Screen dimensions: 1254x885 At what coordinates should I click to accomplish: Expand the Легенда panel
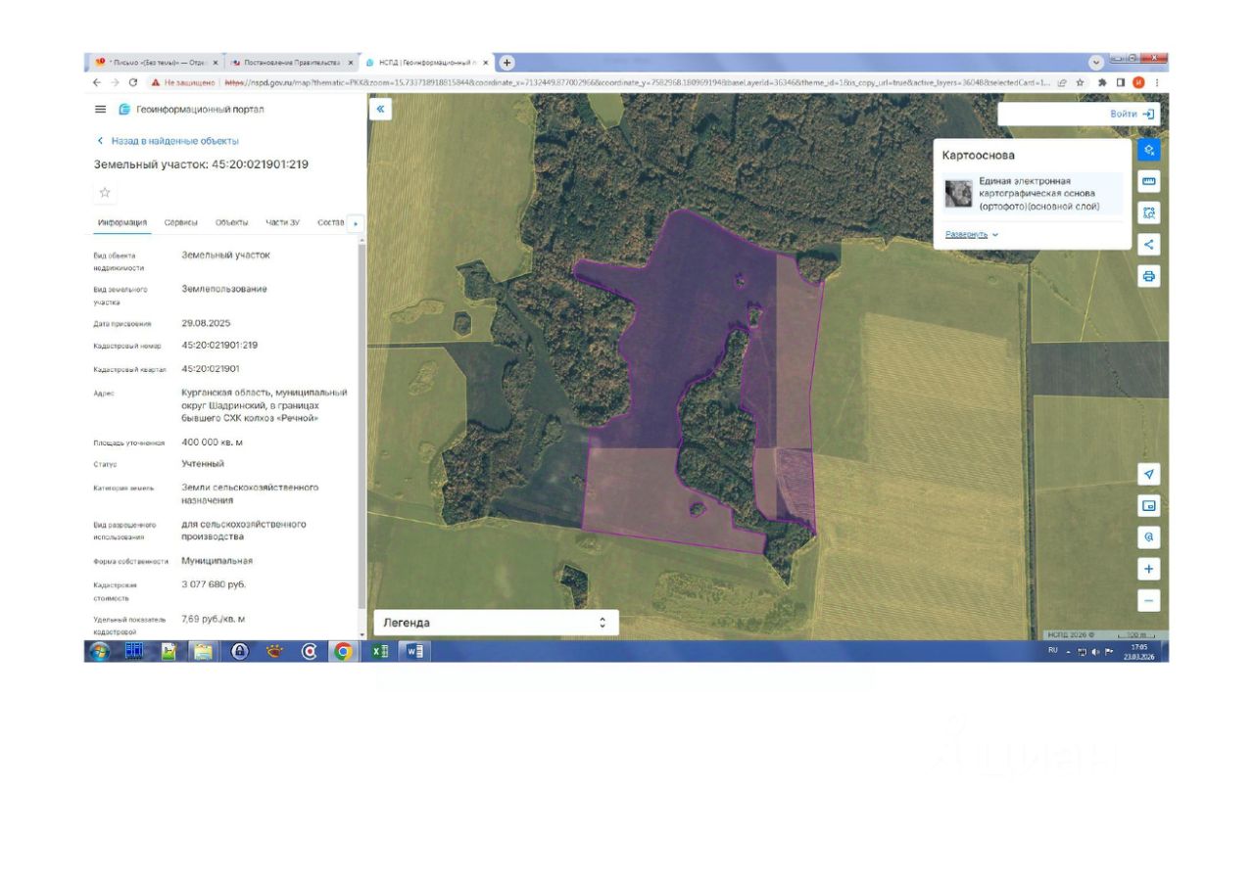[496, 623]
